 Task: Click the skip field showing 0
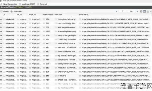(x=122, y=12)
